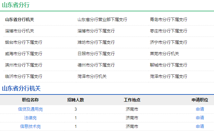This screenshot has height=131, width=214.
Task: Click 济南市 location in 法律岗 row
Action: pyautogui.click(x=132, y=118)
